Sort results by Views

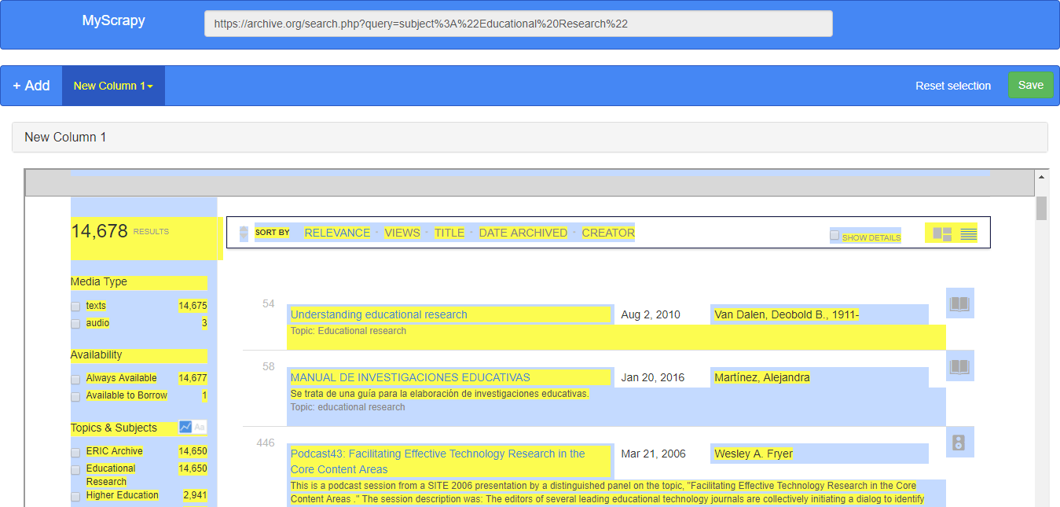click(402, 232)
